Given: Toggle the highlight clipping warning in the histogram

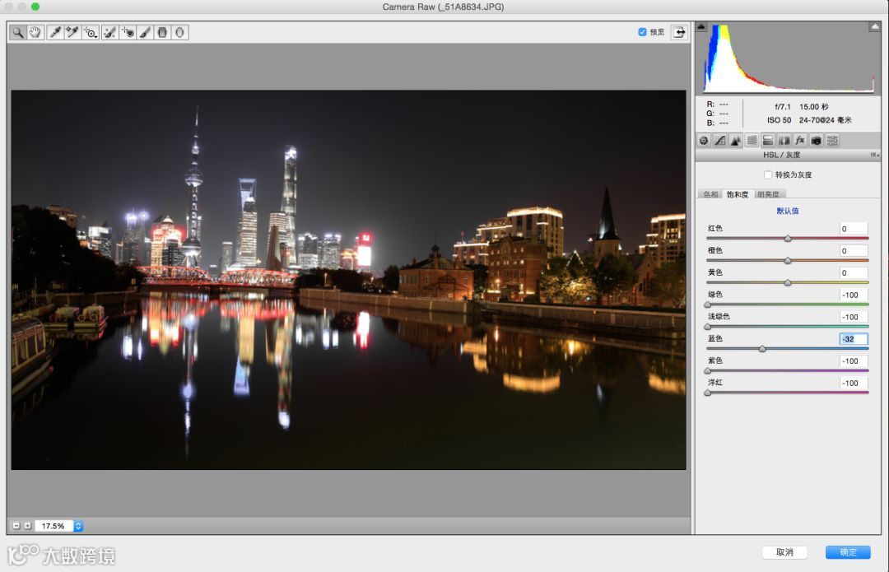Looking at the screenshot, I should click(x=875, y=26).
